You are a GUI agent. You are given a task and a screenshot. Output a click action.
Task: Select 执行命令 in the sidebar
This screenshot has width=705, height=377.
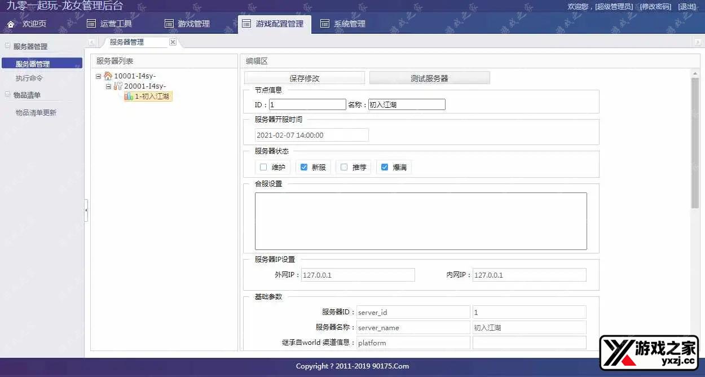(29, 78)
